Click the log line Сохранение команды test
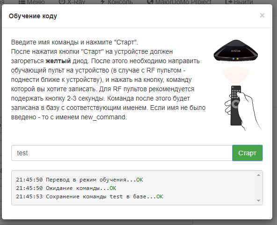This screenshot has height=225, width=277. (x=89, y=196)
